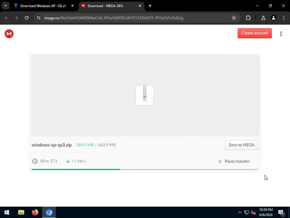Close the MEGA download tab
This screenshot has width=290, height=218.
140,6
